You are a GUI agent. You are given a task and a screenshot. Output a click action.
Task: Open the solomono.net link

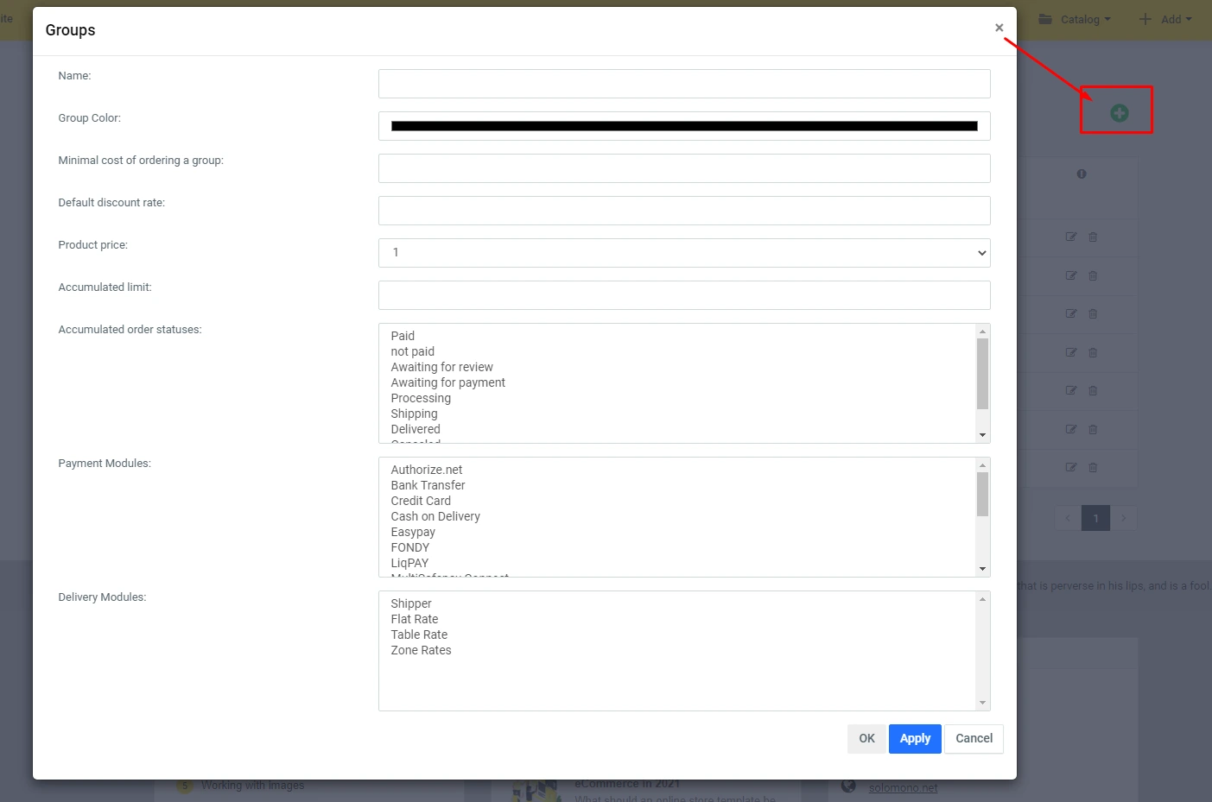click(904, 786)
